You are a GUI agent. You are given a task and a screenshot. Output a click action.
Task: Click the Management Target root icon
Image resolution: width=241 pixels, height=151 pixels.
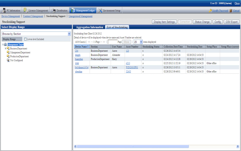5,44
